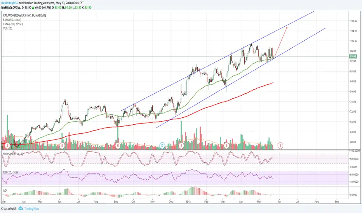
Task: Select the AO pane label
Action: click(x=5, y=191)
